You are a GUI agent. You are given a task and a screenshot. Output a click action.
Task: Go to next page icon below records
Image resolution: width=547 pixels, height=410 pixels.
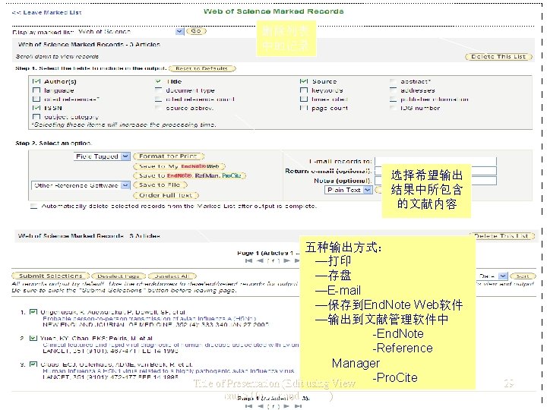(x=286, y=406)
